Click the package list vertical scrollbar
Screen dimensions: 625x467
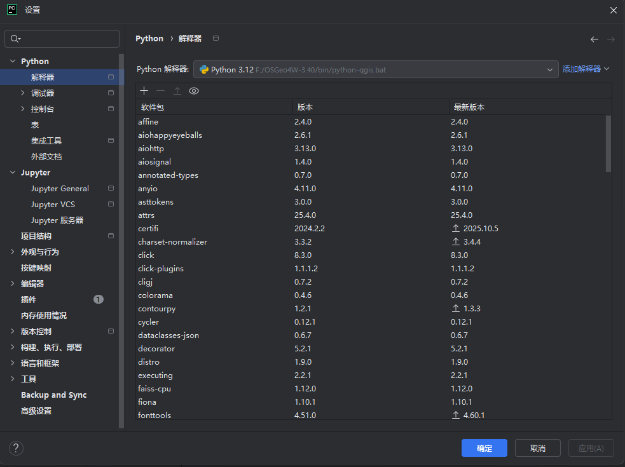click(608, 144)
